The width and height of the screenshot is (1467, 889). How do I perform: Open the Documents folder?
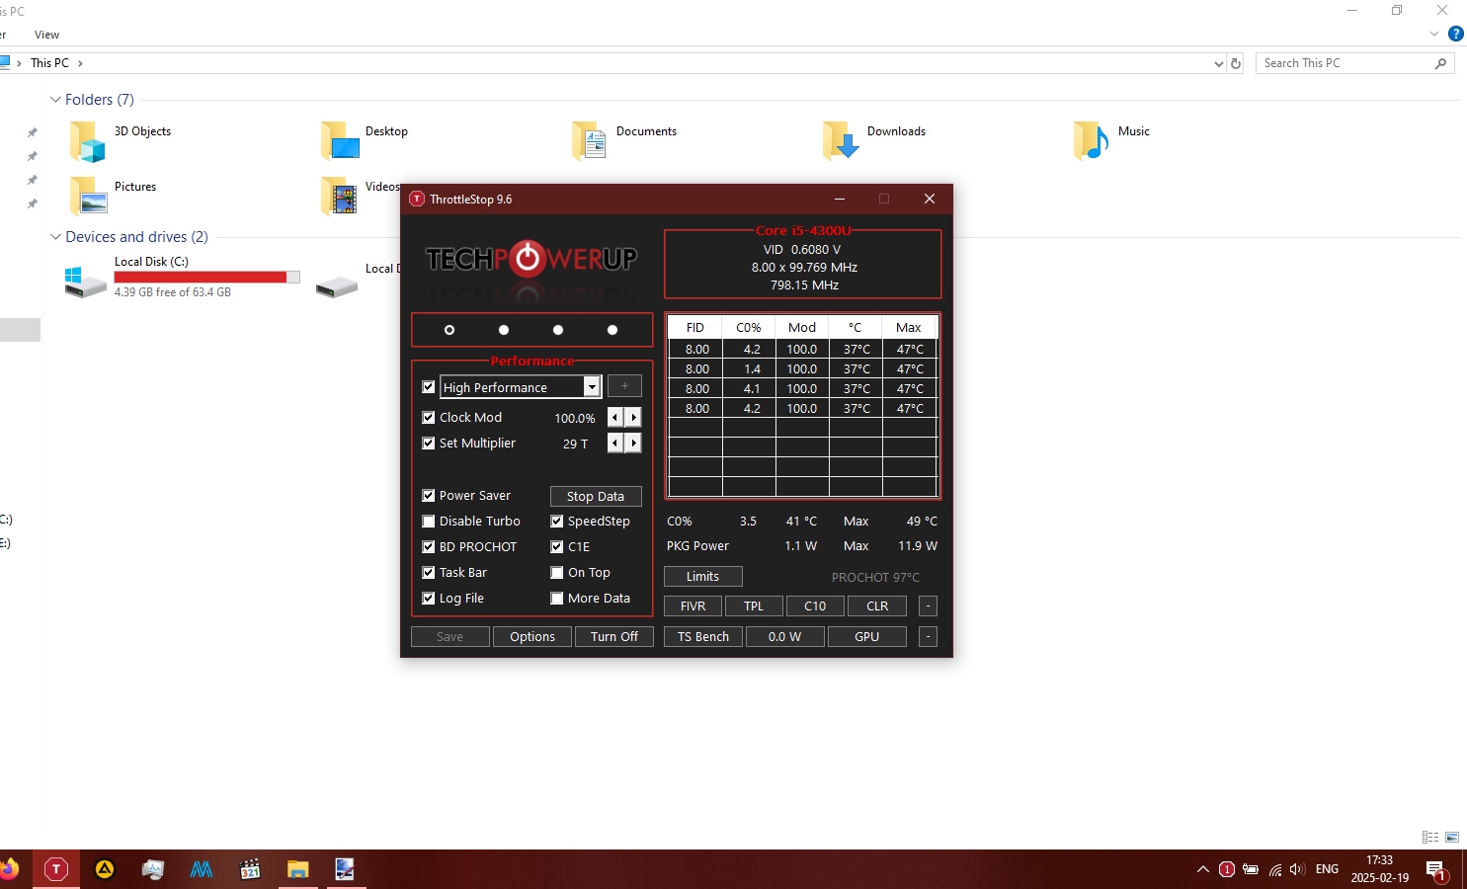click(x=623, y=141)
